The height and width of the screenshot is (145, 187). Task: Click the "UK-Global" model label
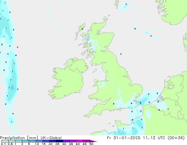tap(51, 138)
